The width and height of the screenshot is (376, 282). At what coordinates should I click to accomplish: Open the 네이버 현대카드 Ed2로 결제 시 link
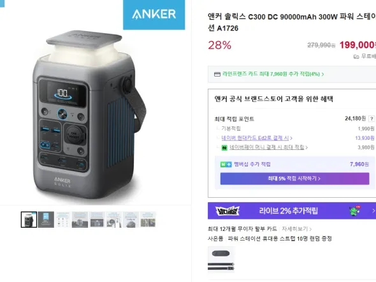tap(257, 138)
